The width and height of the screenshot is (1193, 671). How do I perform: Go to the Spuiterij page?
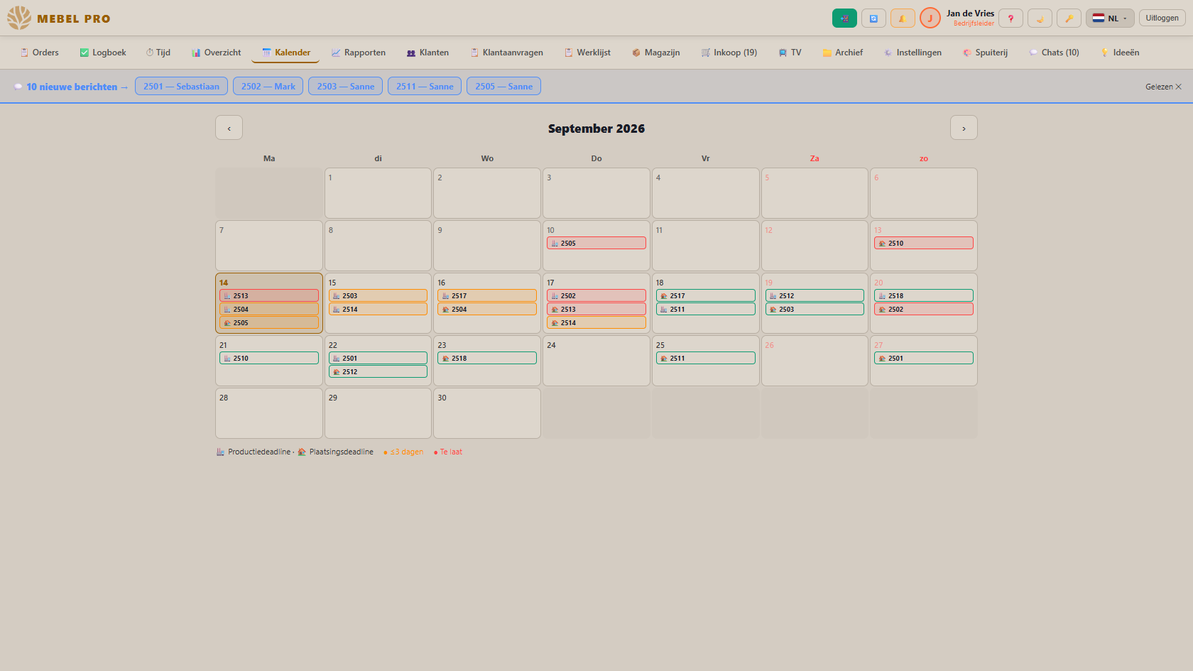click(x=986, y=53)
